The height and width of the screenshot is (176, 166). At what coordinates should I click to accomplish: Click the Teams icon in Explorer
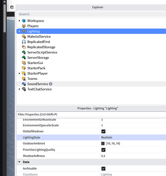[24, 78]
